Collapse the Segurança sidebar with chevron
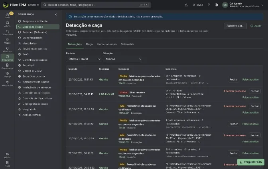Image resolution: width=268 pixels, height=169 pixels. (x=56, y=14)
